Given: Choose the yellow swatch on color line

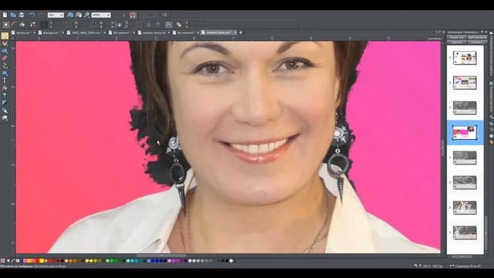Looking at the screenshot, I should pyautogui.click(x=42, y=261).
